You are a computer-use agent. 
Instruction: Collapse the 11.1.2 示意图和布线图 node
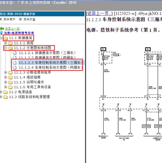(5, 48)
